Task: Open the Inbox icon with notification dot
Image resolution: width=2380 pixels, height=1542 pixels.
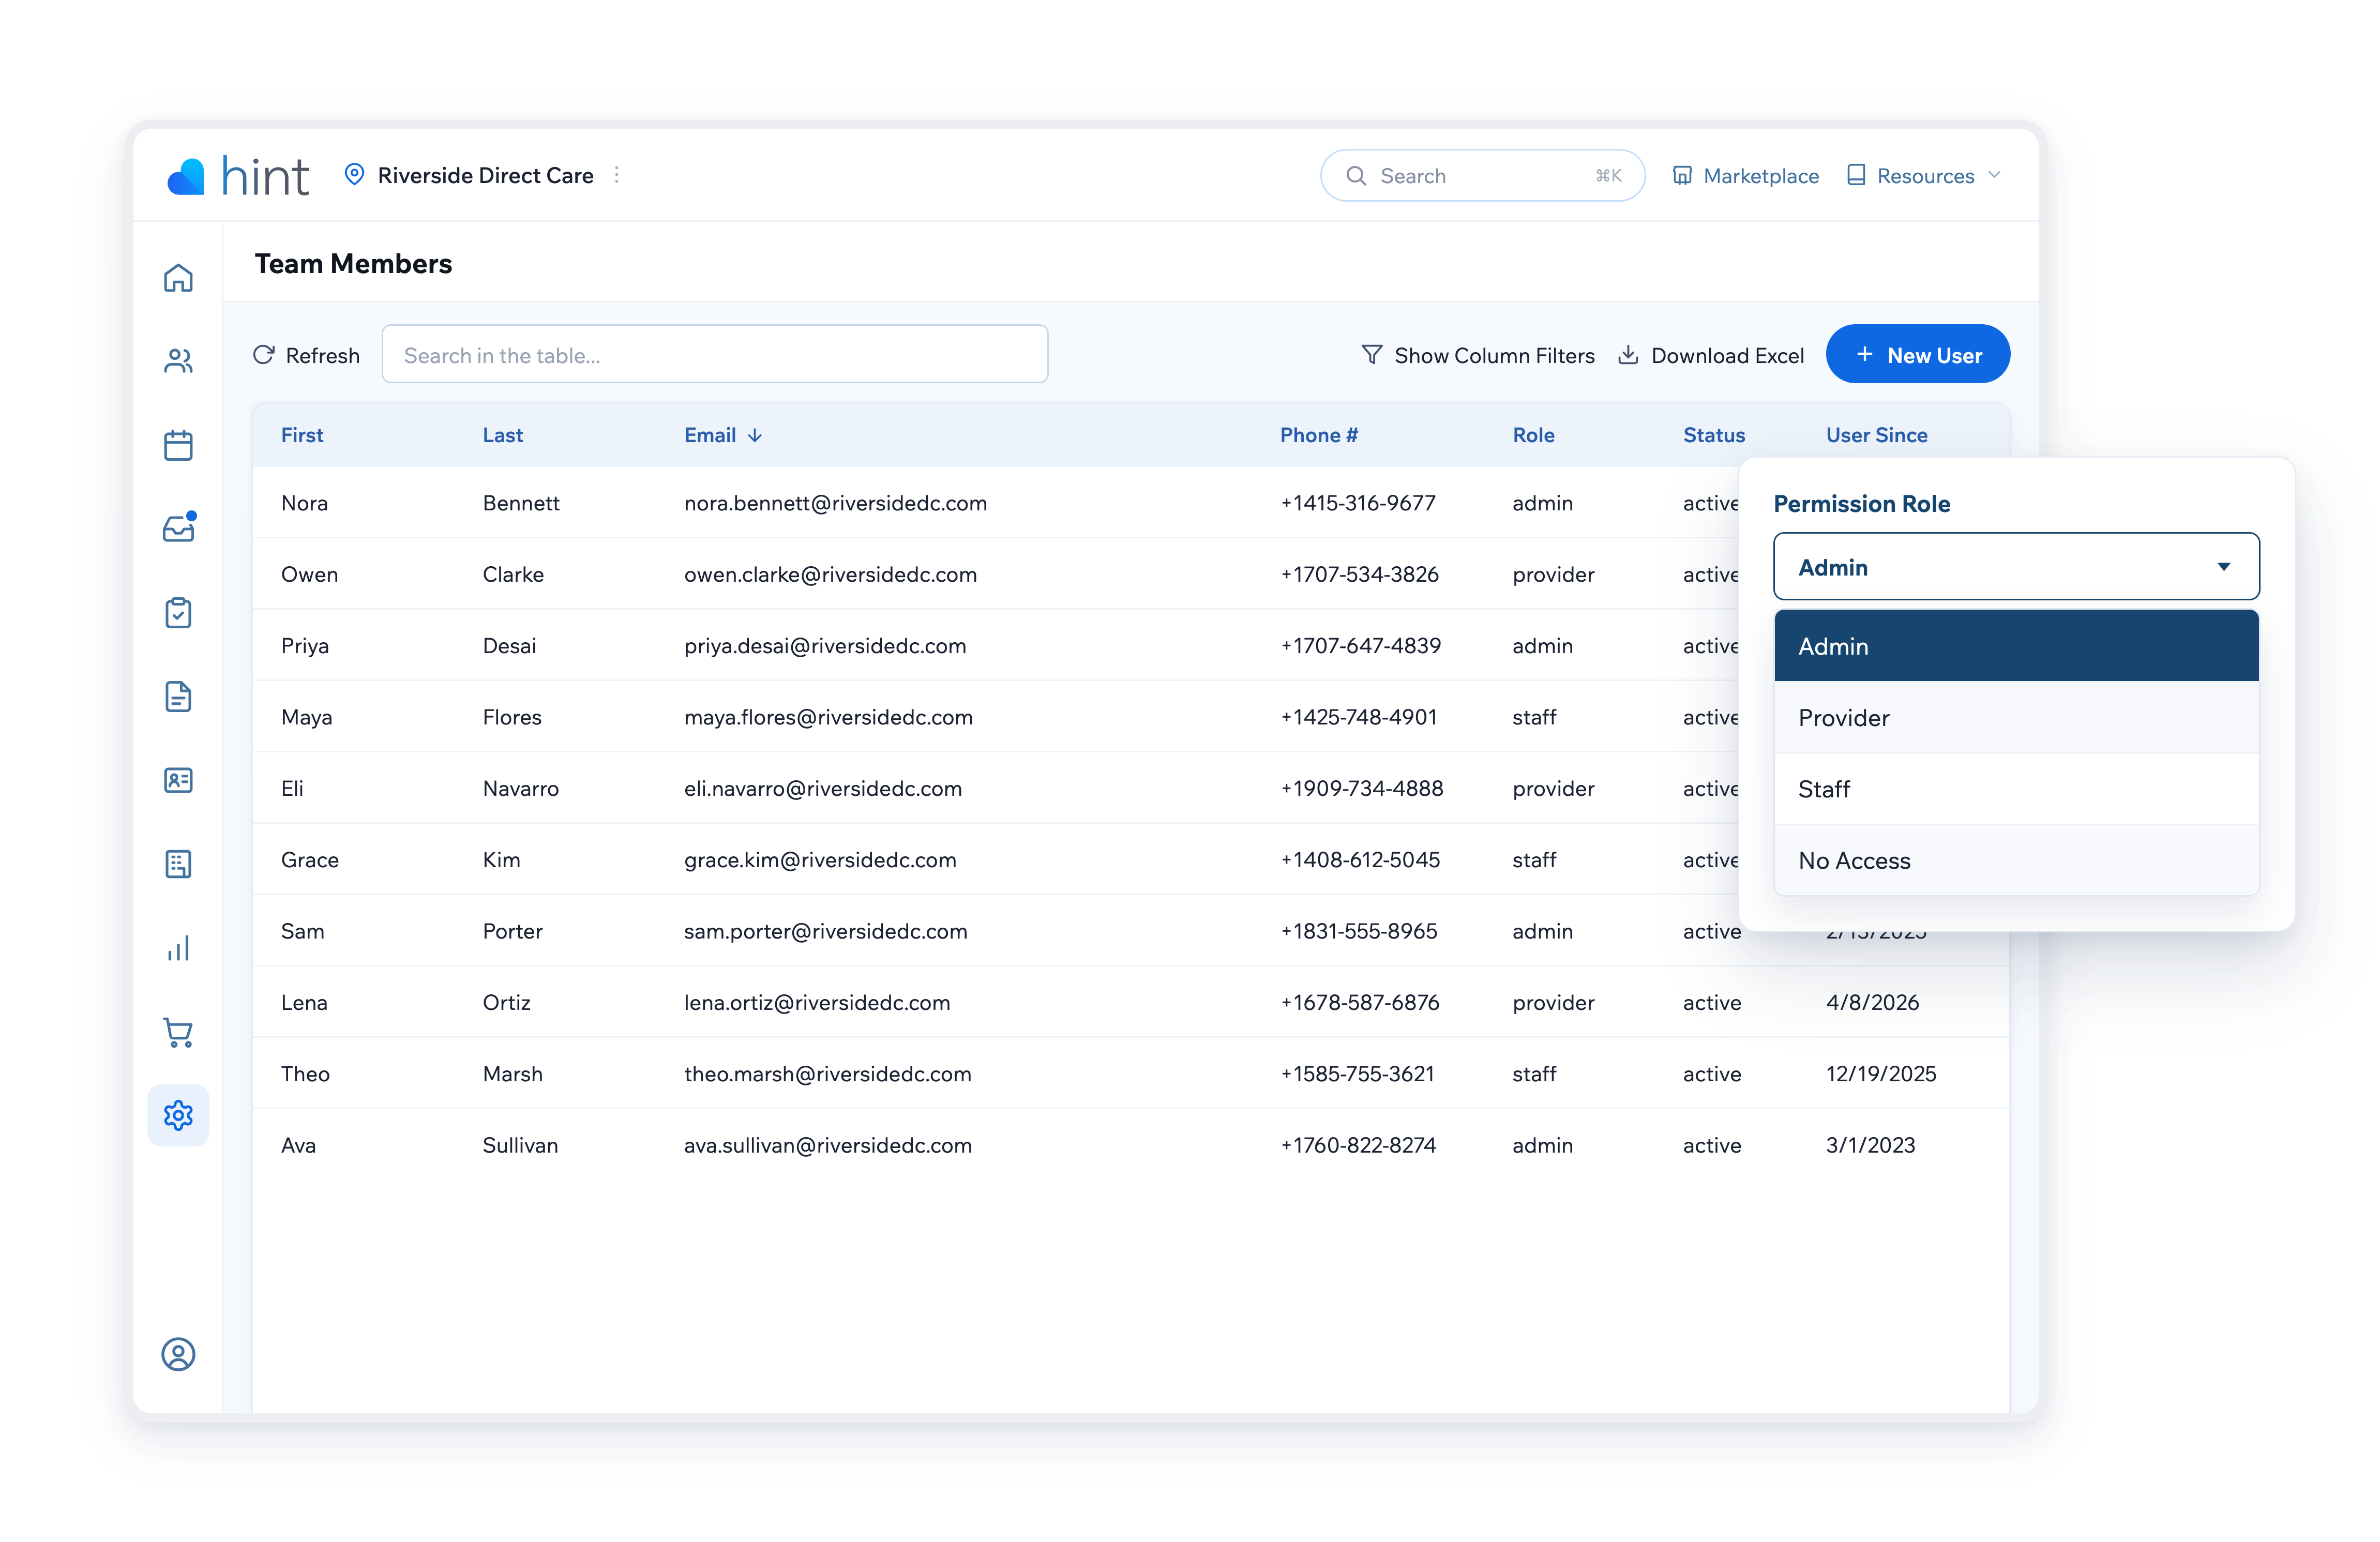Action: pos(178,527)
